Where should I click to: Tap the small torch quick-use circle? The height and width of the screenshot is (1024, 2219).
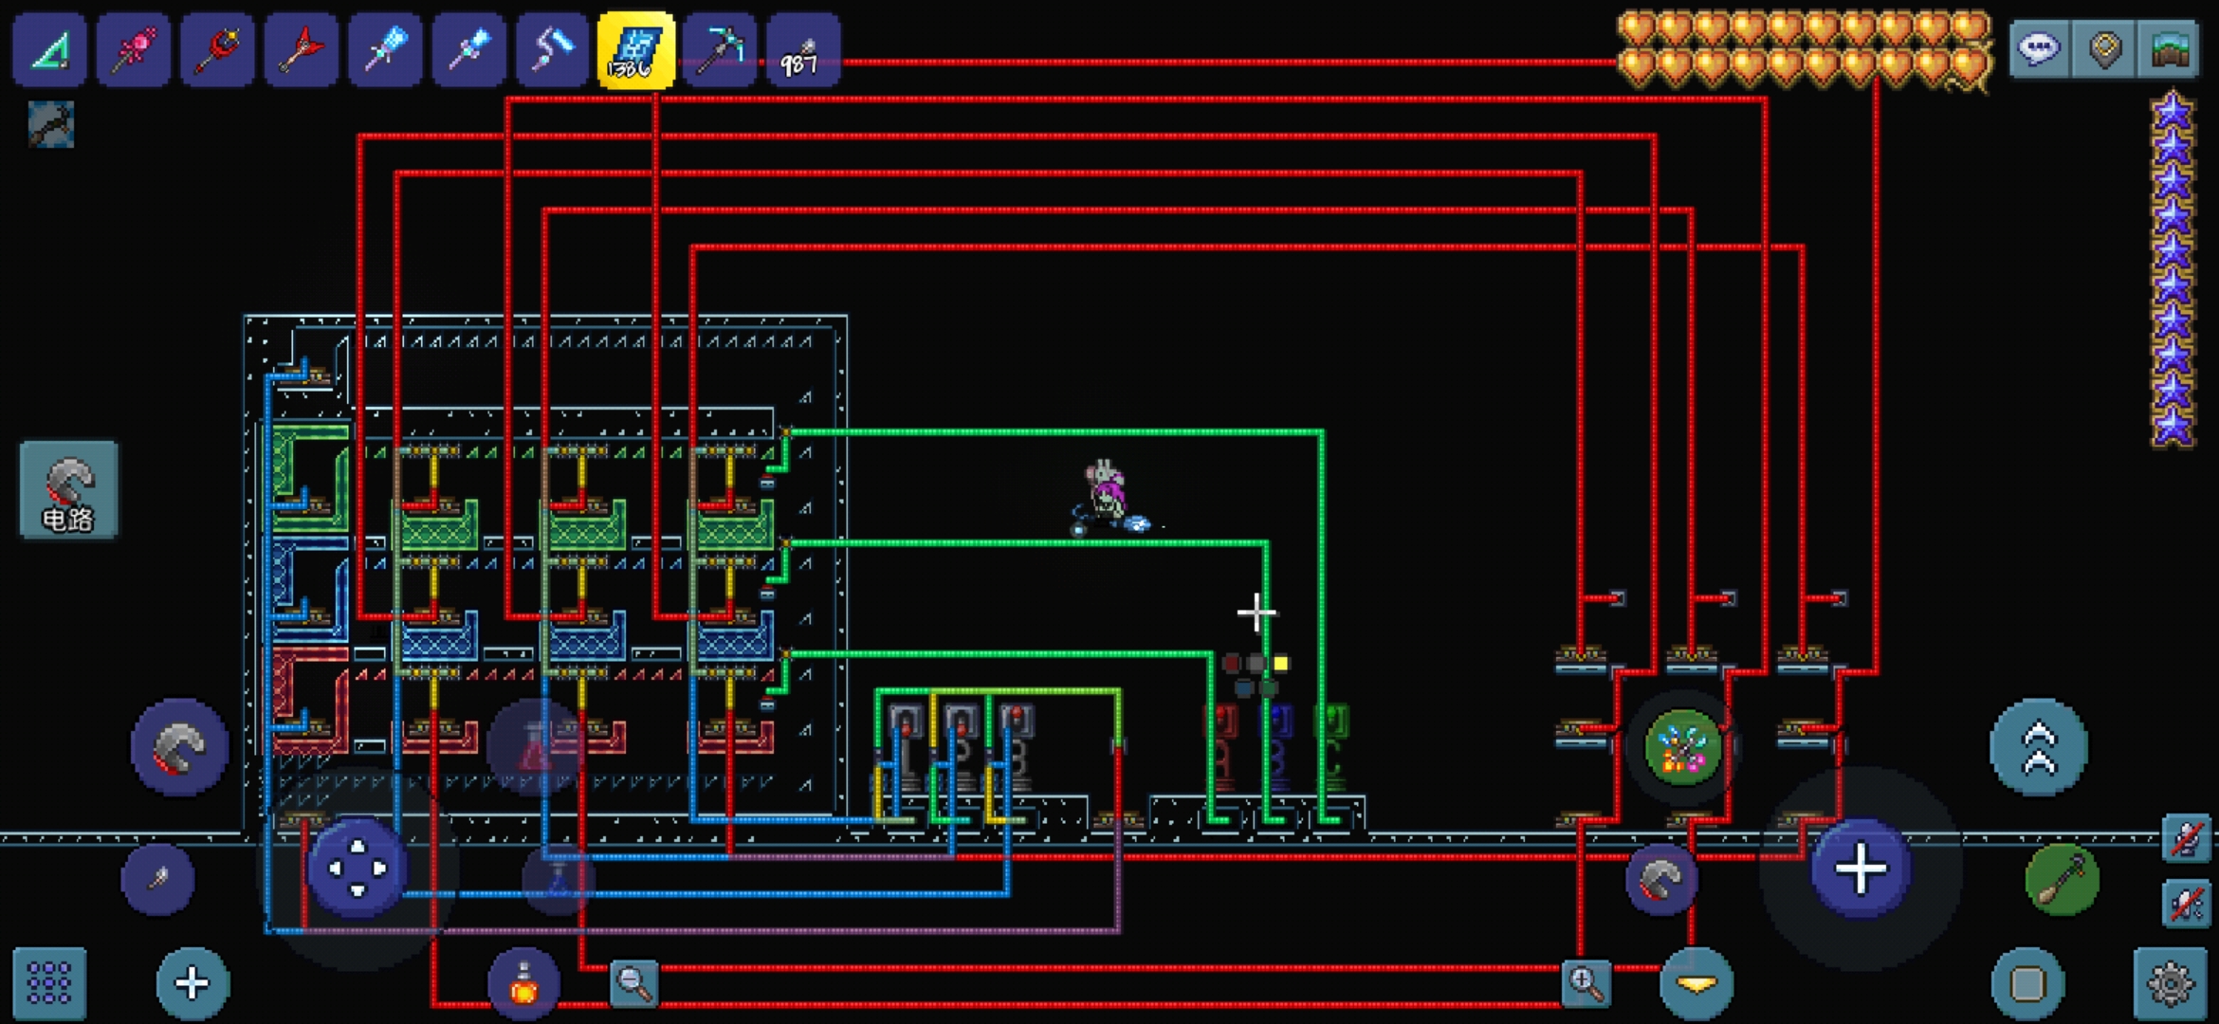coord(158,879)
